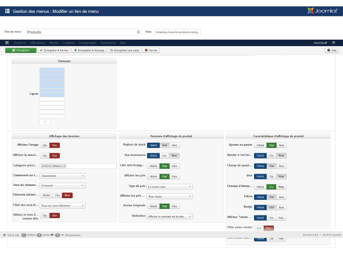
Task: Click Déconnexion in the status bar
Action: tap(73, 235)
